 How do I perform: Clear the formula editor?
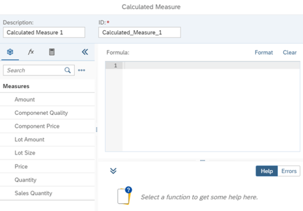tap(290, 53)
